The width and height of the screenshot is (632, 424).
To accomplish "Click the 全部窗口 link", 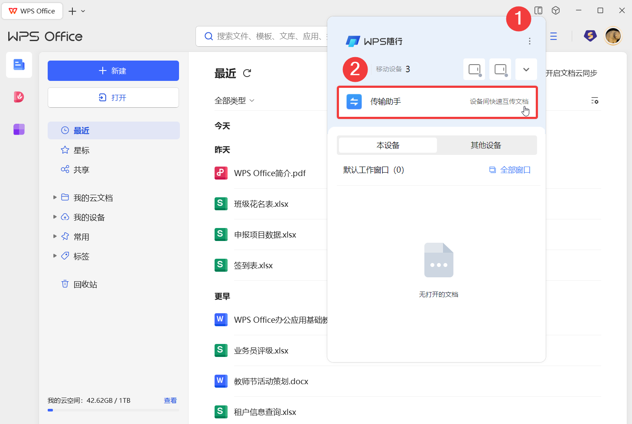I will click(x=510, y=170).
